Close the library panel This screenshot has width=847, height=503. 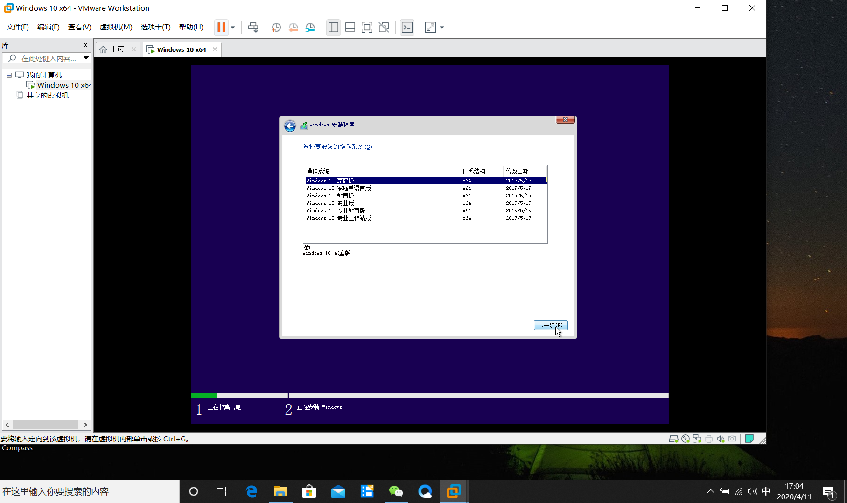[85, 45]
